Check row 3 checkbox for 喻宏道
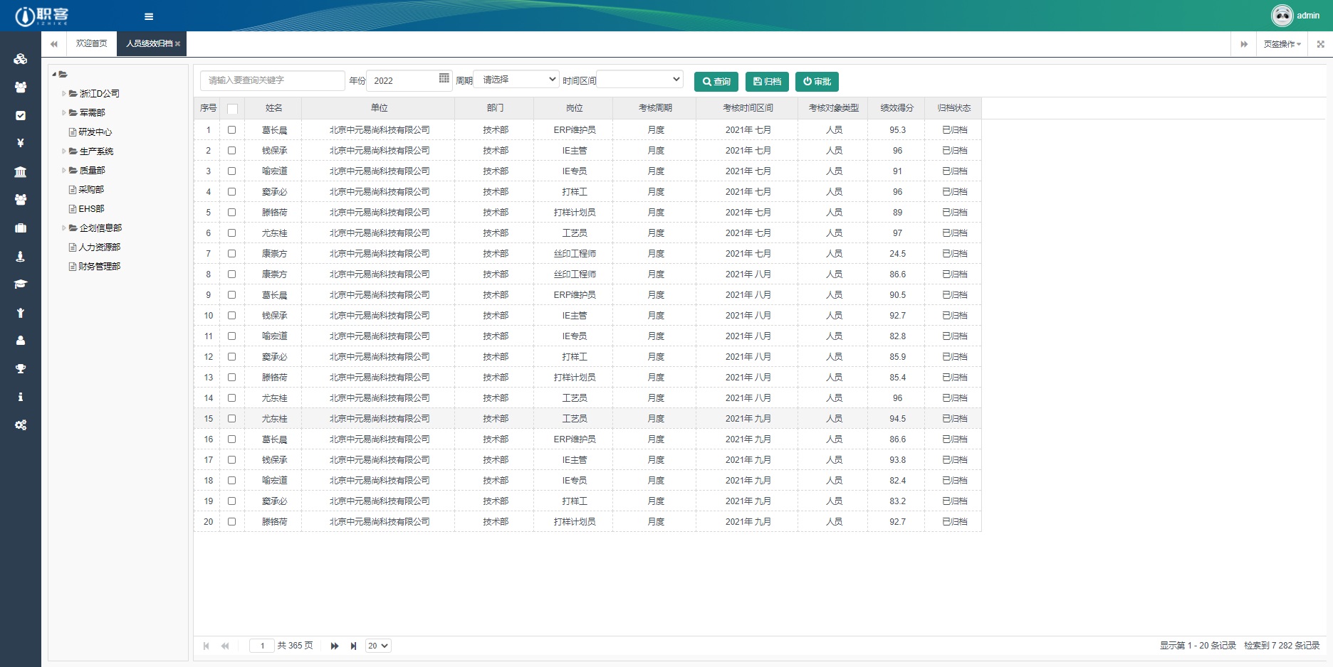This screenshot has width=1333, height=667. pyautogui.click(x=231, y=171)
